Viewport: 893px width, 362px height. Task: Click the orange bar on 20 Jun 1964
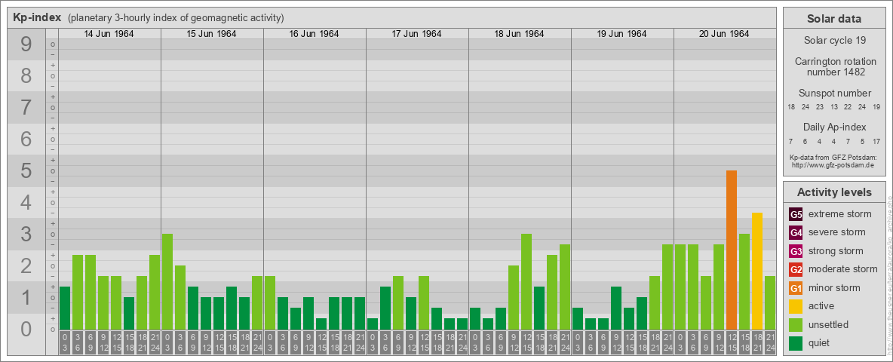click(732, 250)
